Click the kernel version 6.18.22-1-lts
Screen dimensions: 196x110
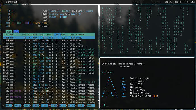point(137,81)
